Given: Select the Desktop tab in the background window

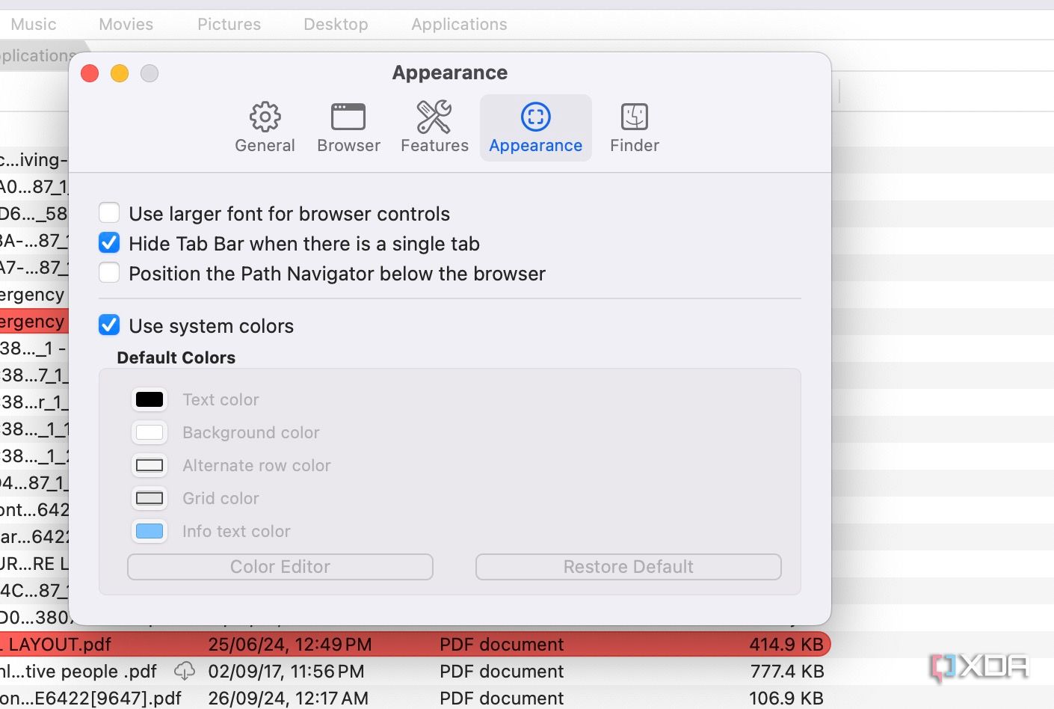Looking at the screenshot, I should [336, 24].
